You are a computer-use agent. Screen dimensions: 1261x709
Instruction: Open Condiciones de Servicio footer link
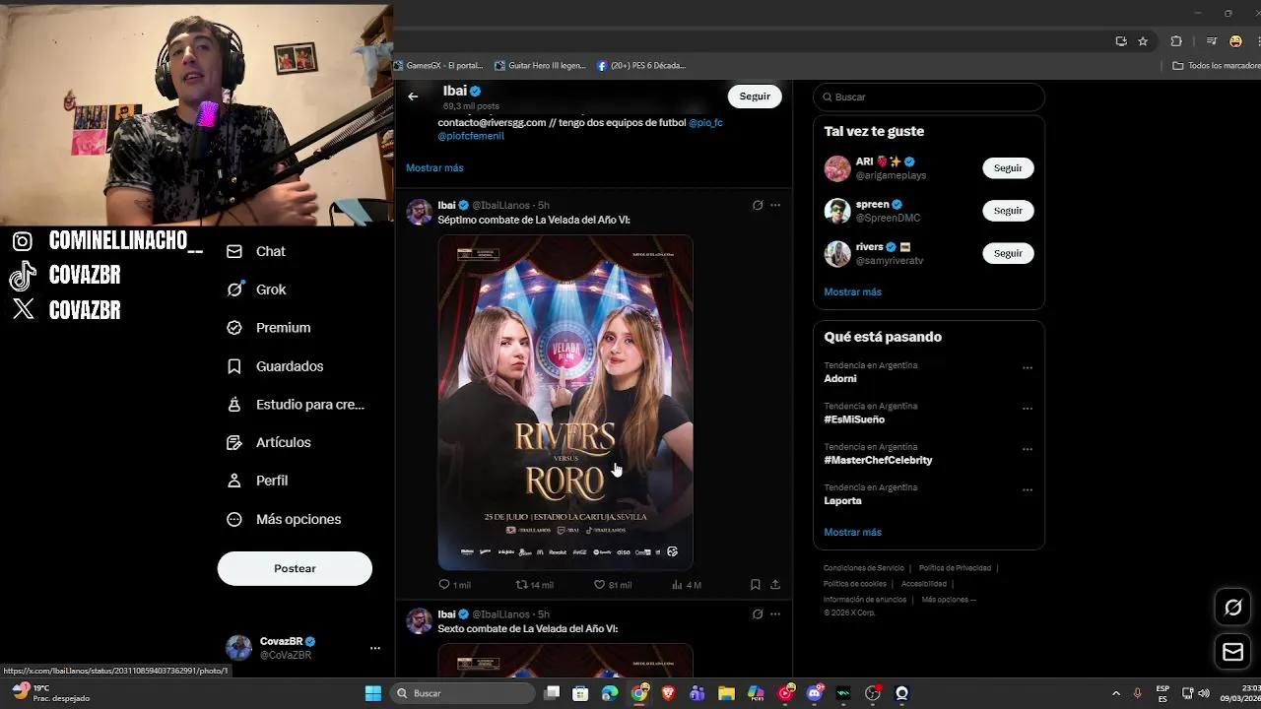(864, 568)
